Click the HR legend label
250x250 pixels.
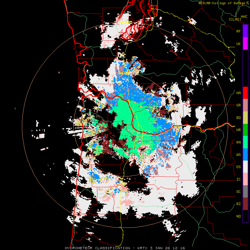238,130
